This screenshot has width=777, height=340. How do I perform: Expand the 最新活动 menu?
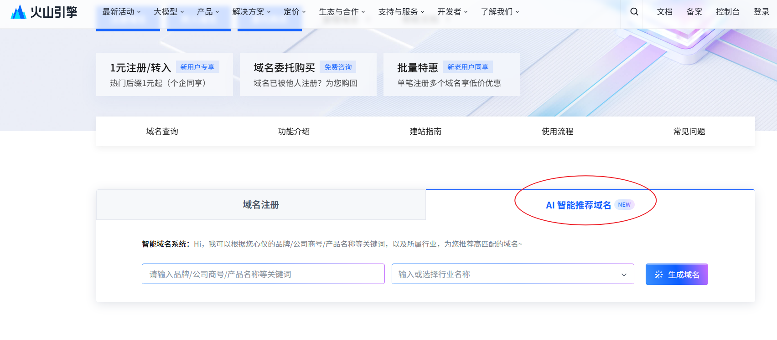tap(121, 12)
